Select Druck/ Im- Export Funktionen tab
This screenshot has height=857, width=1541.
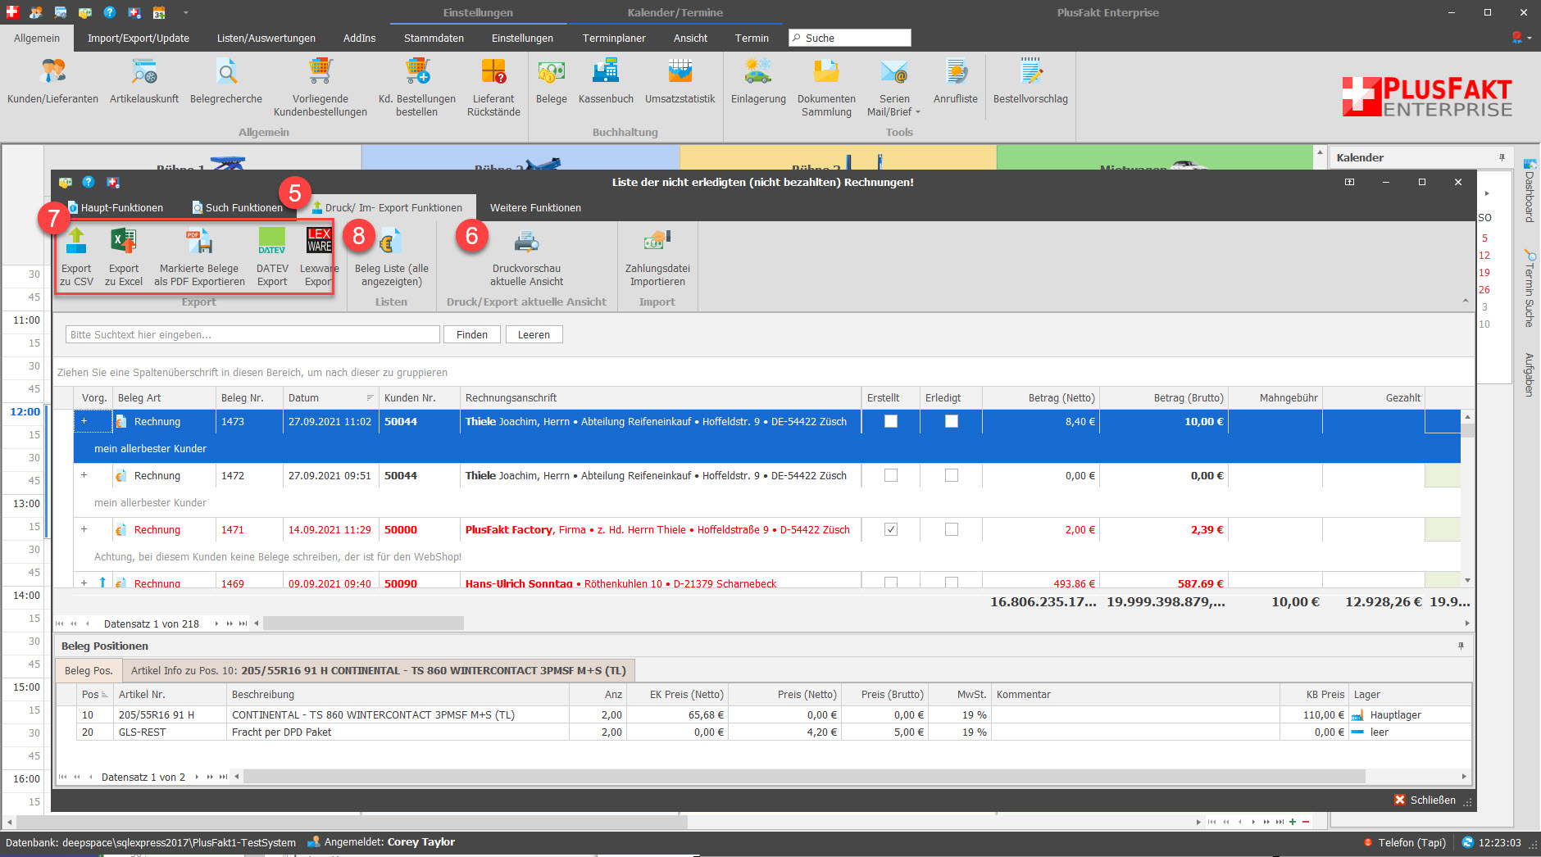387,207
